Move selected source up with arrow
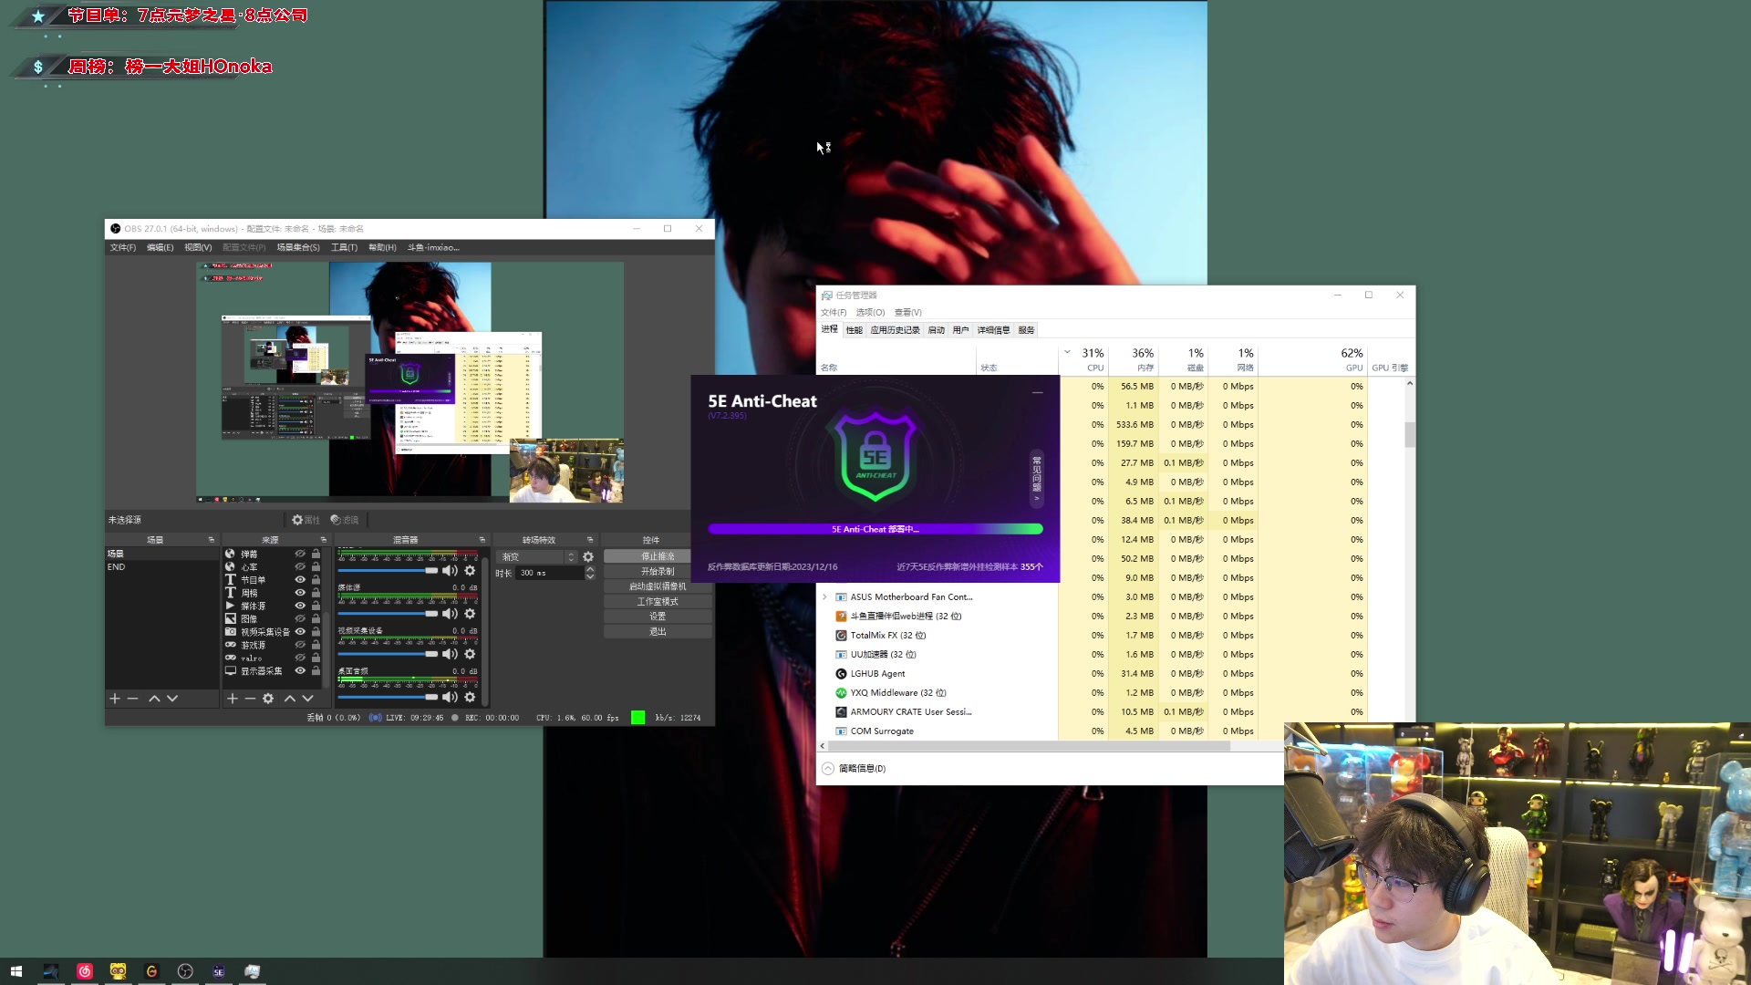 pos(289,699)
